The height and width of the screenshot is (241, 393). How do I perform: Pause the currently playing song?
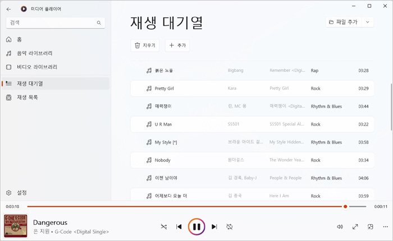tap(196, 226)
